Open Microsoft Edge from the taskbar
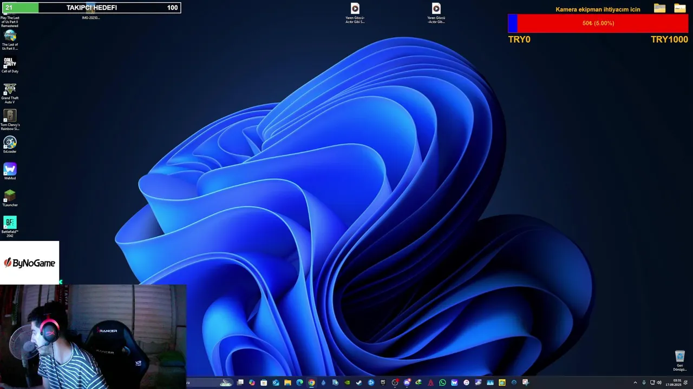This screenshot has height=389, width=693. click(x=299, y=383)
